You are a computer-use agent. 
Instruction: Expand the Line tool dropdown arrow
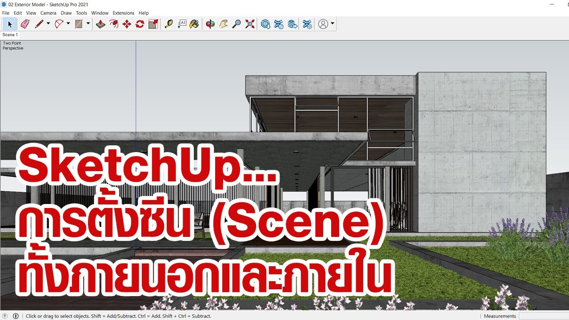[48, 24]
